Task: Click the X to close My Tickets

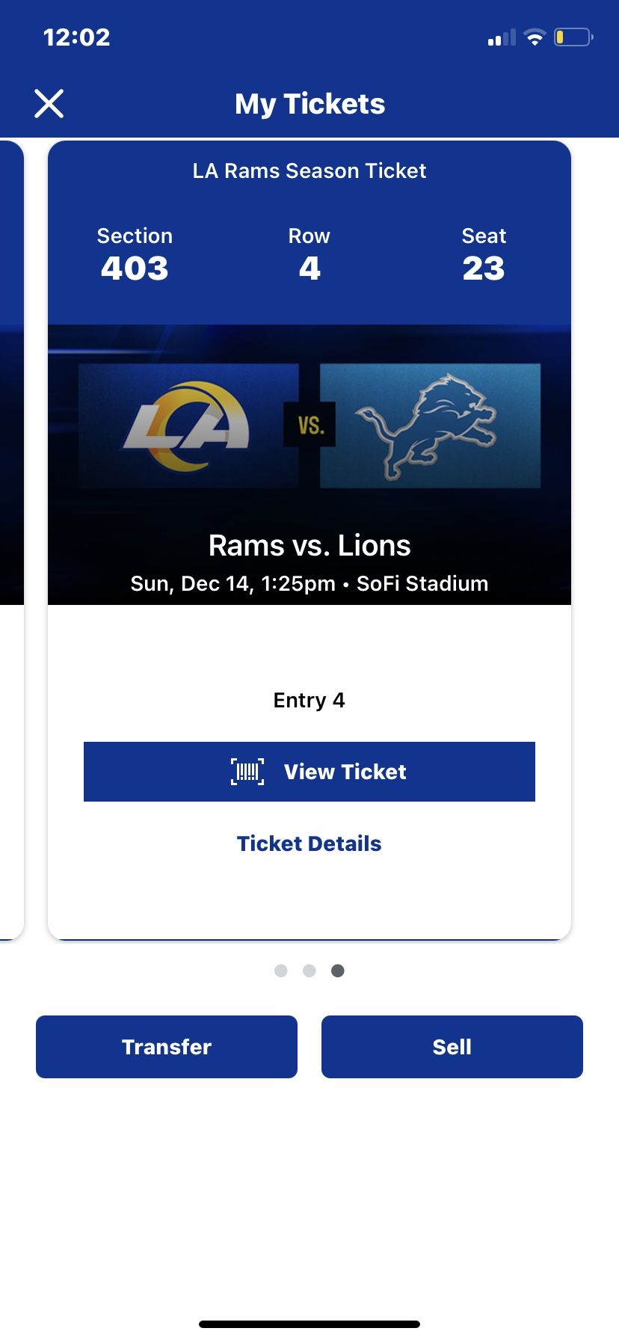Action: [x=49, y=103]
